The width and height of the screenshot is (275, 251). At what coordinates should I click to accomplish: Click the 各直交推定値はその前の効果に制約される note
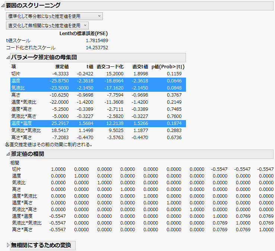coord(48,145)
